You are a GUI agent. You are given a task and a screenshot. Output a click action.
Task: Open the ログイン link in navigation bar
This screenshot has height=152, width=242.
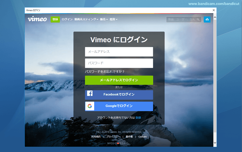67,19
